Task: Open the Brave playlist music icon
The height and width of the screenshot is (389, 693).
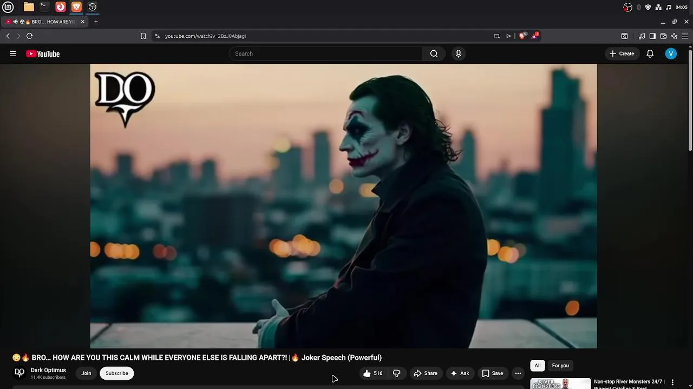Action: 642,36
